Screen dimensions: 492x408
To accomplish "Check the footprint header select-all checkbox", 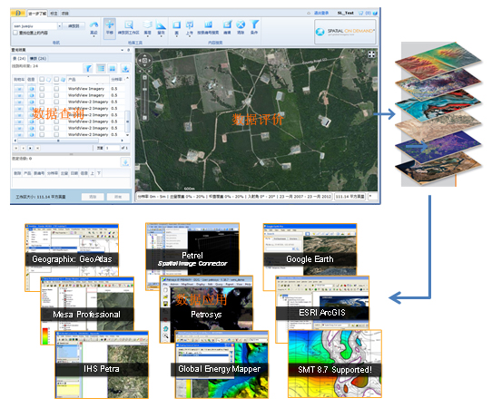I will [42, 79].
